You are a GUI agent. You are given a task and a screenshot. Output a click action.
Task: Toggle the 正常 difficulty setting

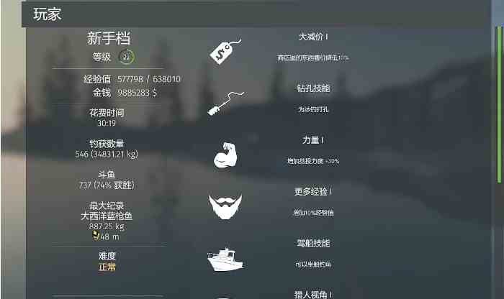tap(107, 267)
